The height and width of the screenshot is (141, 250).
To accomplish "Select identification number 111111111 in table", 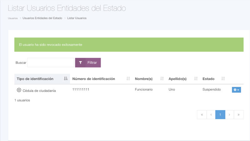I will pyautogui.click(x=81, y=89).
